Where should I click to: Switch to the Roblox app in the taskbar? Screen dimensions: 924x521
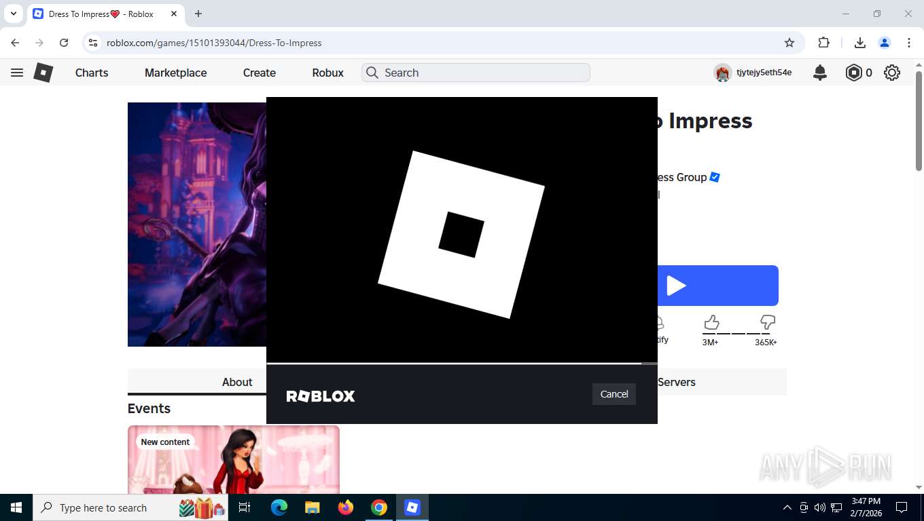click(412, 507)
